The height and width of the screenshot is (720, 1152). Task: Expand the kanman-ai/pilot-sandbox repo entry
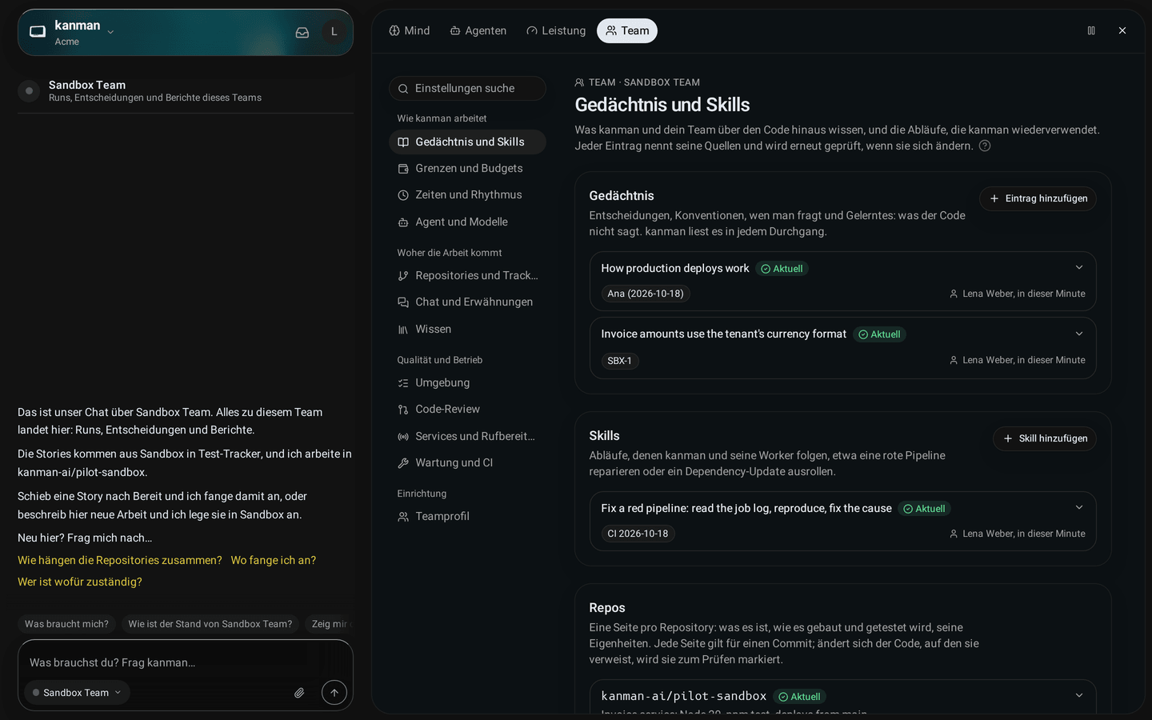pos(1079,696)
